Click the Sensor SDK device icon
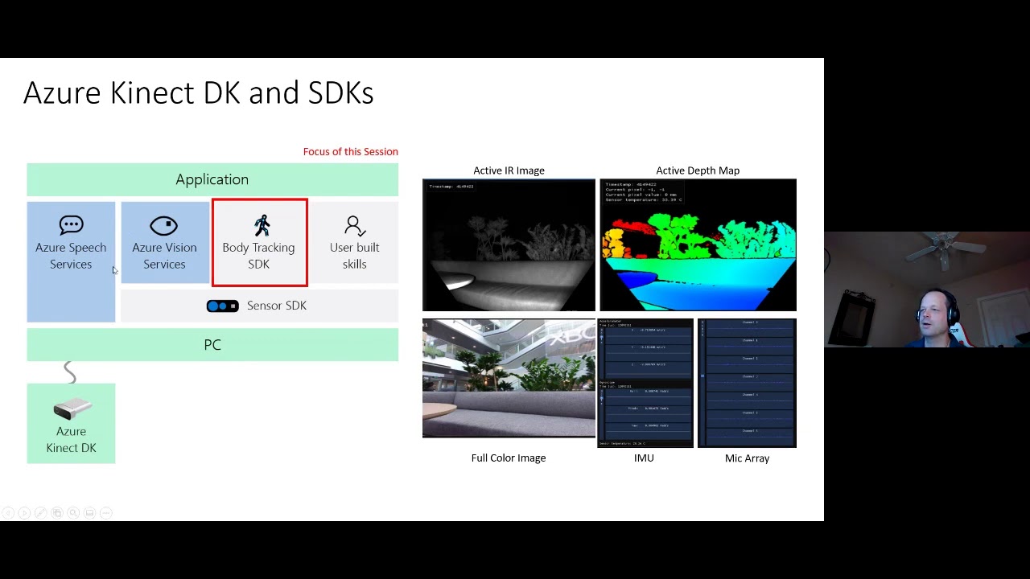 point(222,306)
